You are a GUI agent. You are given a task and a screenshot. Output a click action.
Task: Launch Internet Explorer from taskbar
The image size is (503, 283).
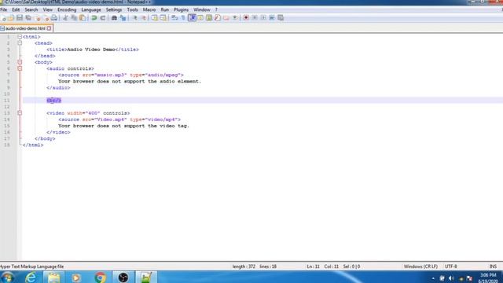click(x=31, y=277)
